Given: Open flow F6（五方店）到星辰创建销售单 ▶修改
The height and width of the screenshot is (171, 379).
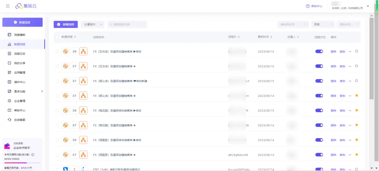Looking at the screenshot, I should (x=117, y=51).
